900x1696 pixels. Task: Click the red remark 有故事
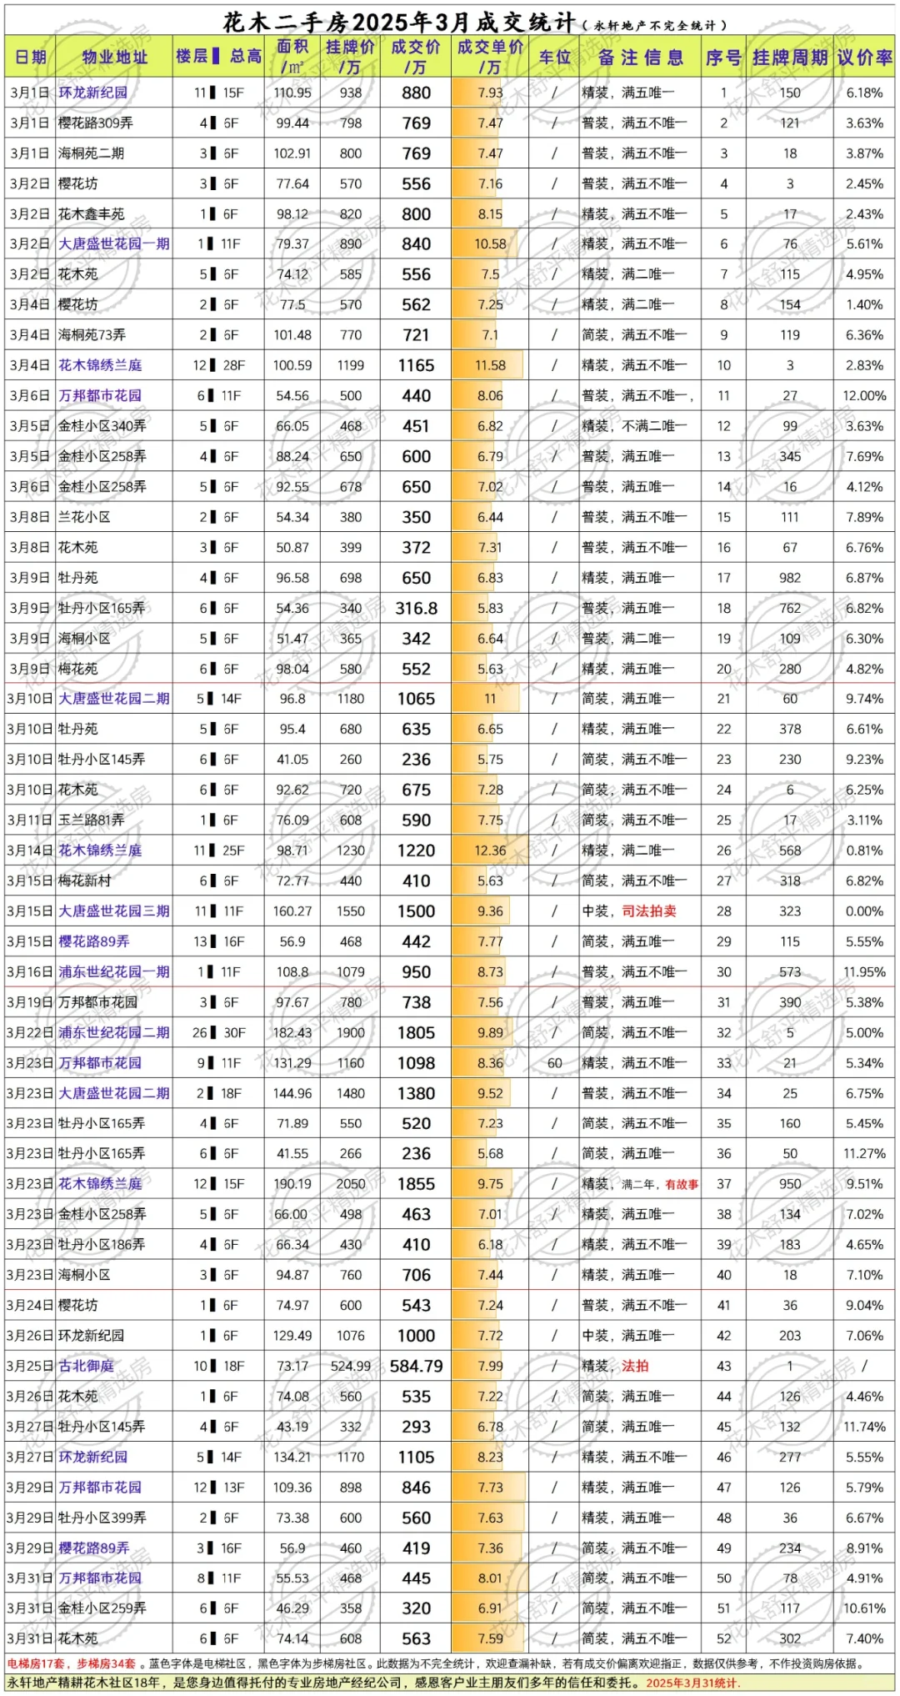point(682,1184)
